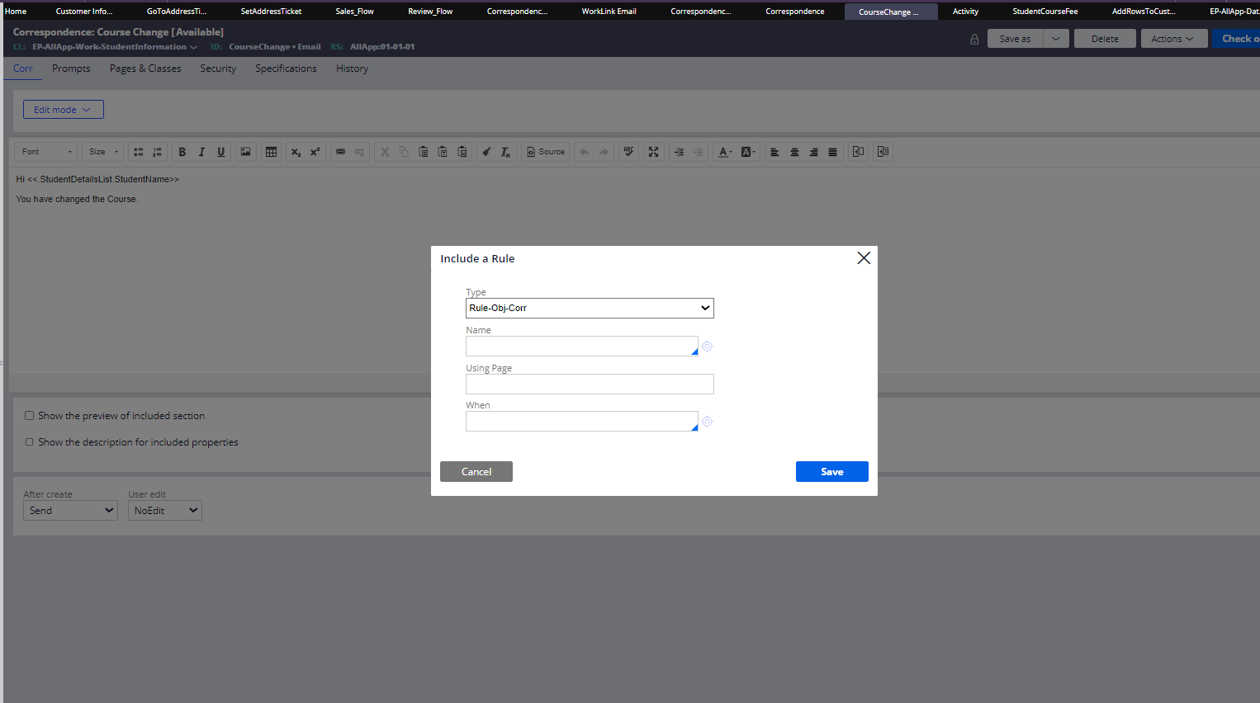The width and height of the screenshot is (1260, 703).
Task: Click the remove format icon
Action: click(505, 152)
